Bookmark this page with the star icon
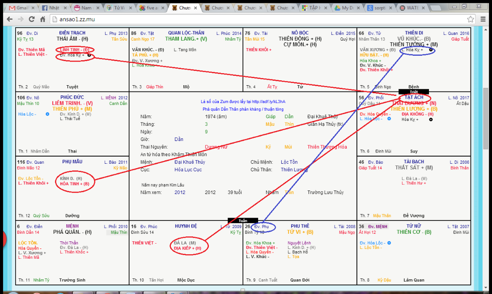492x294 pixels. [x=471, y=19]
